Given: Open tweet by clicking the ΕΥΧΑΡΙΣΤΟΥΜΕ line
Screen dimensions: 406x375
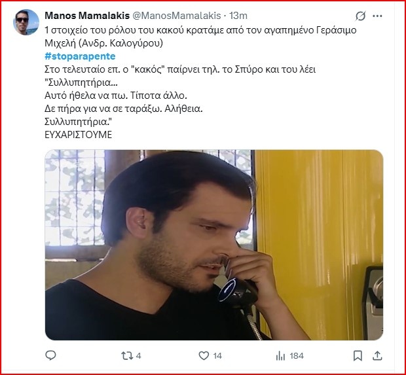Looking at the screenshot, I should click(78, 135).
